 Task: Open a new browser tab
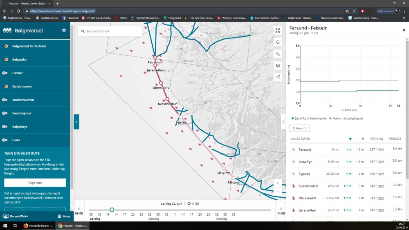coord(57,4)
